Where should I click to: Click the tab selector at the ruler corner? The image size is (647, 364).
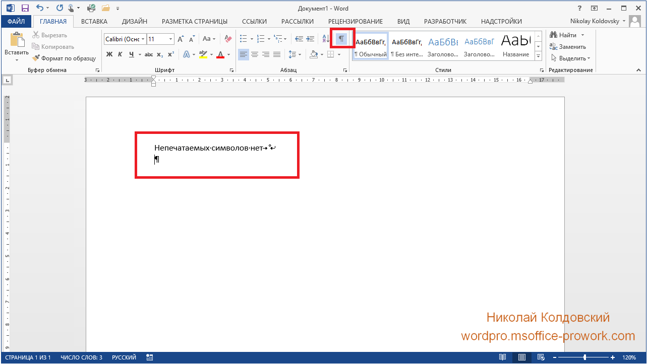8,80
